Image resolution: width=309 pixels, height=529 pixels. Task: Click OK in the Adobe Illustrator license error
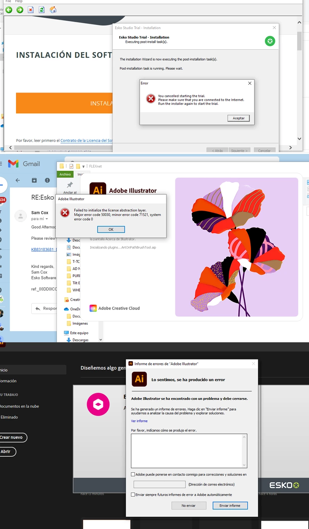pos(111,229)
